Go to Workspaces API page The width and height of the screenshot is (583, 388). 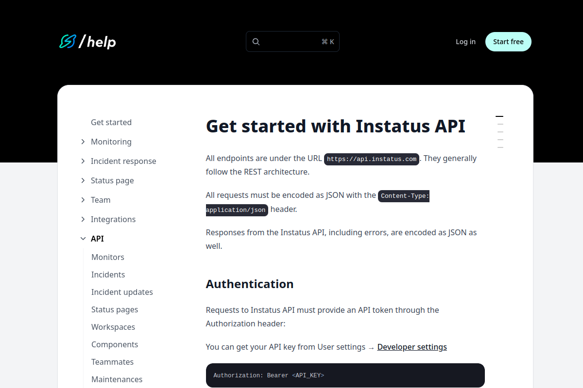click(113, 327)
